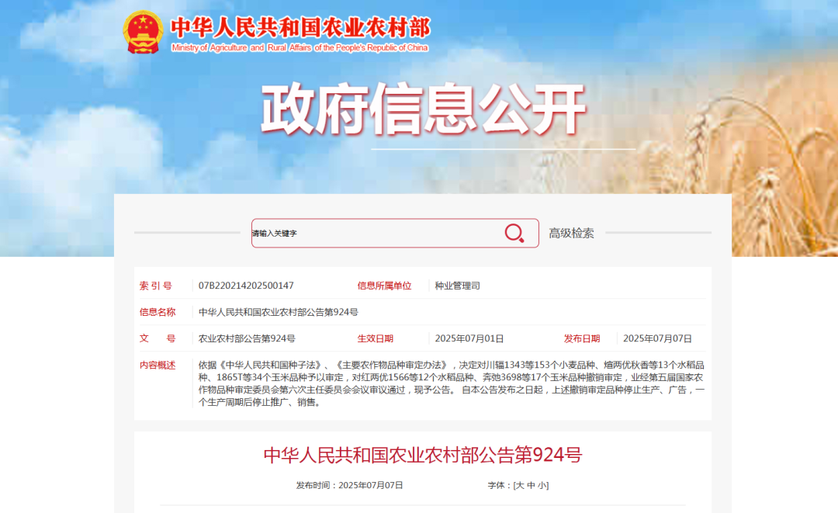Click the 发布日期 label
Viewport: 838px width, 513px height.
click(x=582, y=338)
